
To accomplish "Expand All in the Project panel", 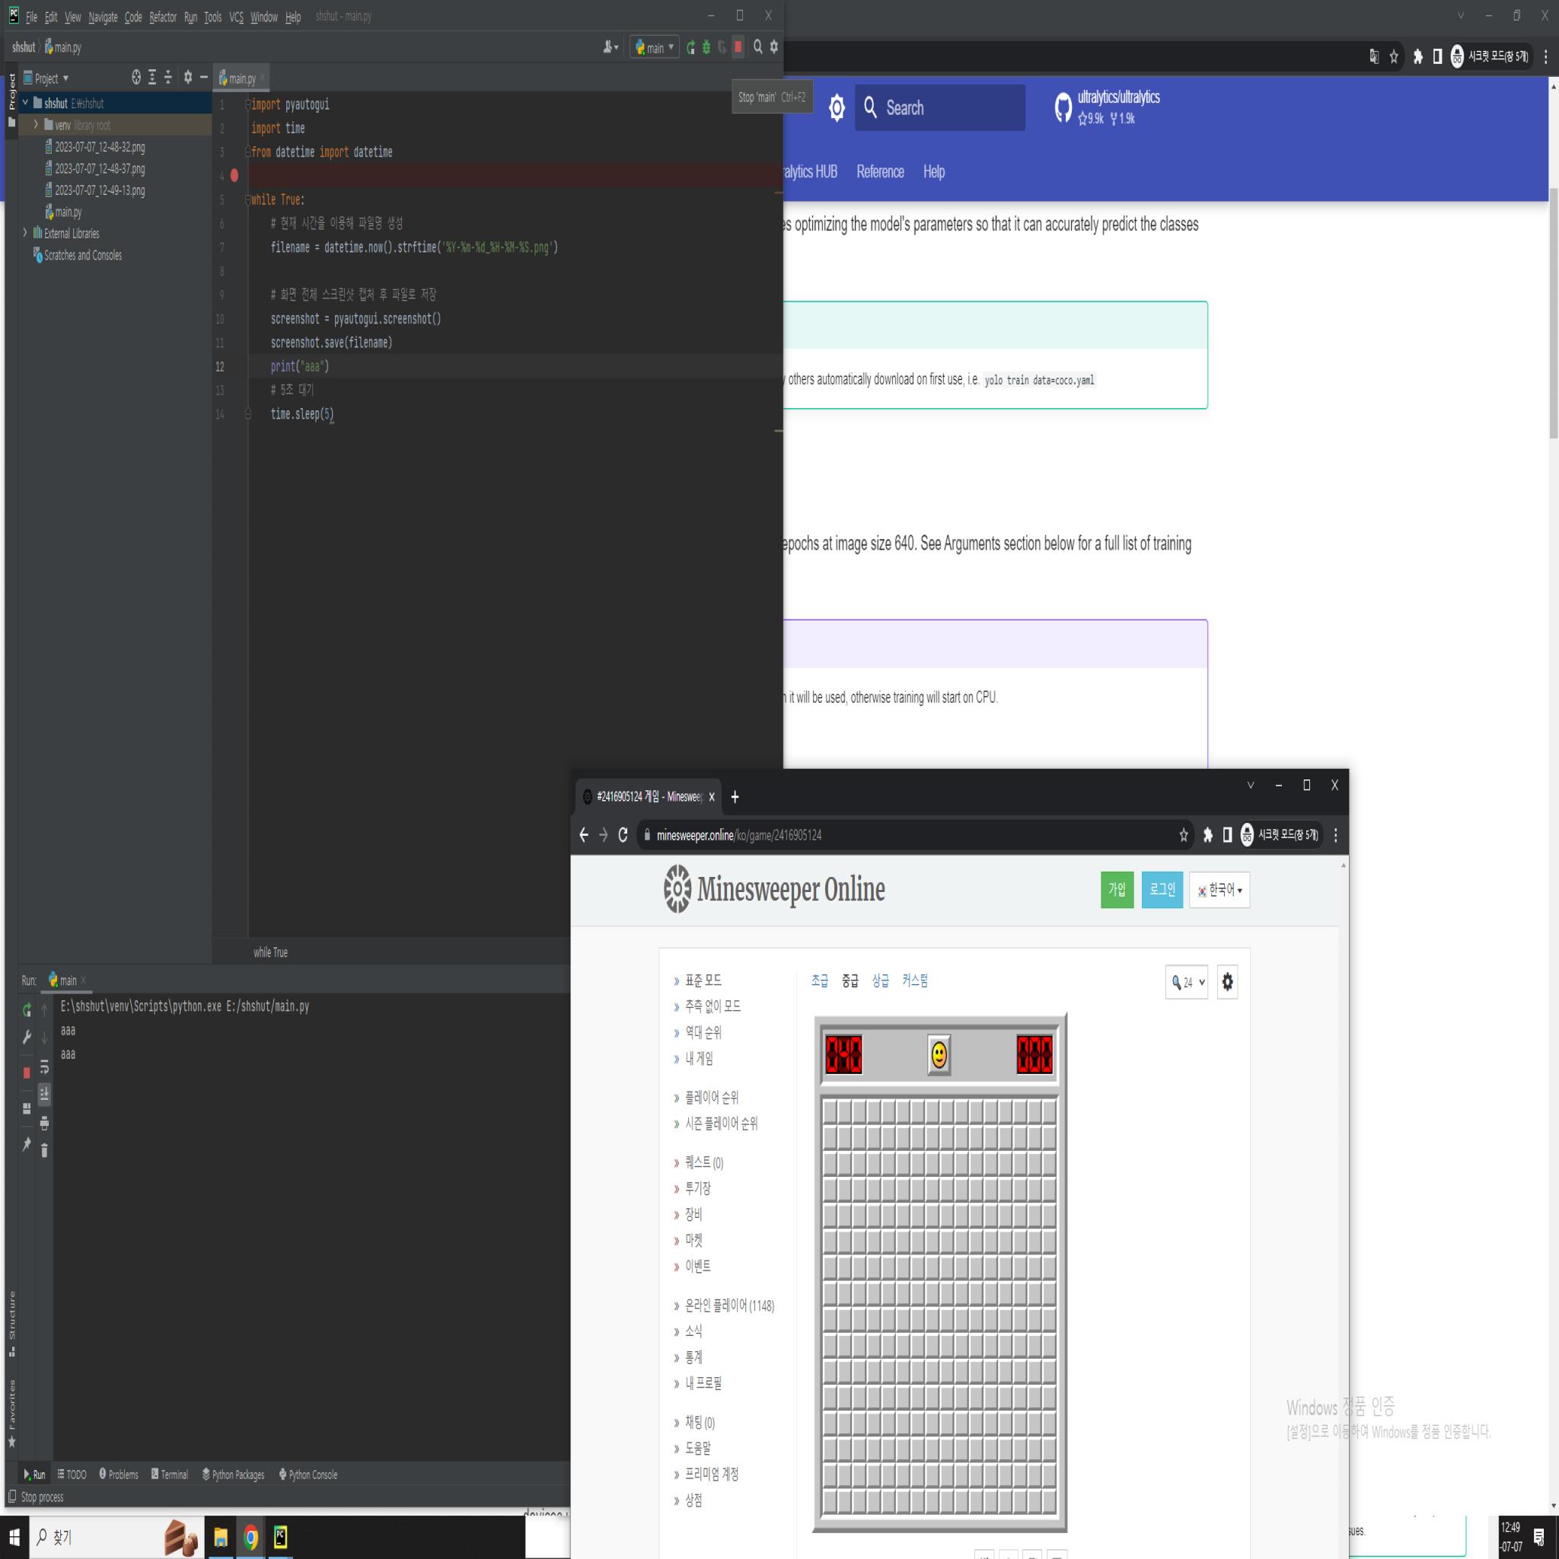I will pyautogui.click(x=151, y=78).
